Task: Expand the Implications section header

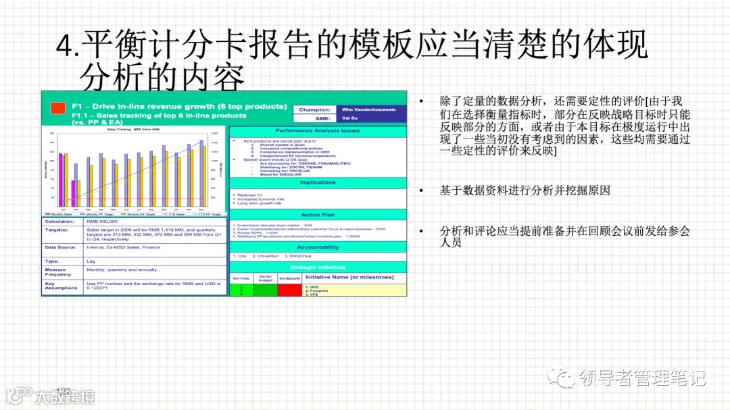Action: coord(318,182)
